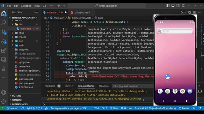
Task: Toggle secondary side bar layout icon
Action: coord(178,6)
